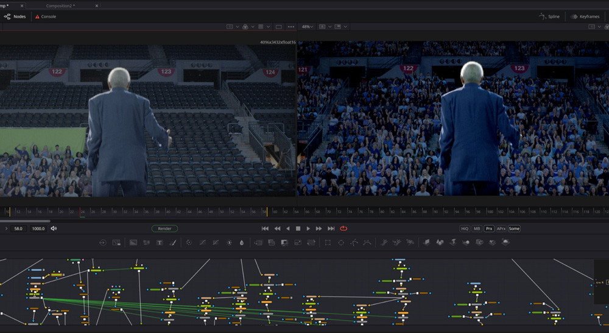The image size is (609, 333).
Task: Stop playback with the Stop button
Action: pyautogui.click(x=298, y=228)
